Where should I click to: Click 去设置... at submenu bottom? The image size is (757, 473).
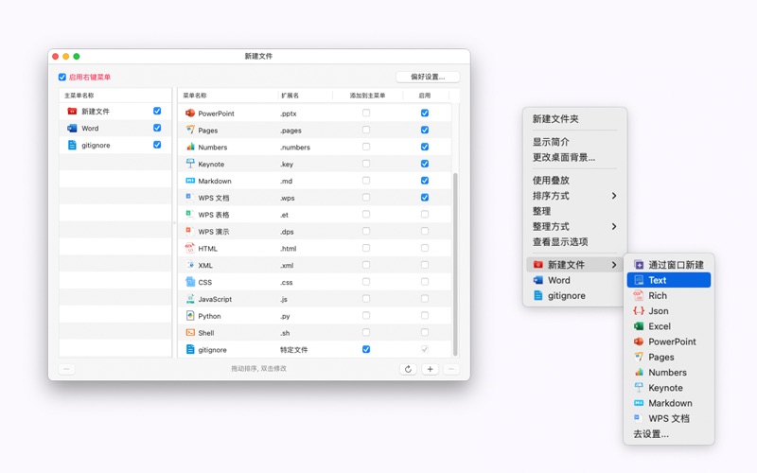(x=651, y=434)
